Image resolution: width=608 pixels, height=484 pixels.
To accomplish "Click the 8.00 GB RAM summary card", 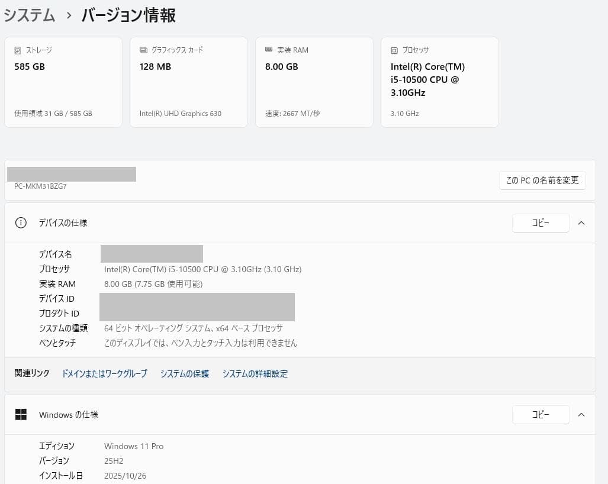I will 314,82.
